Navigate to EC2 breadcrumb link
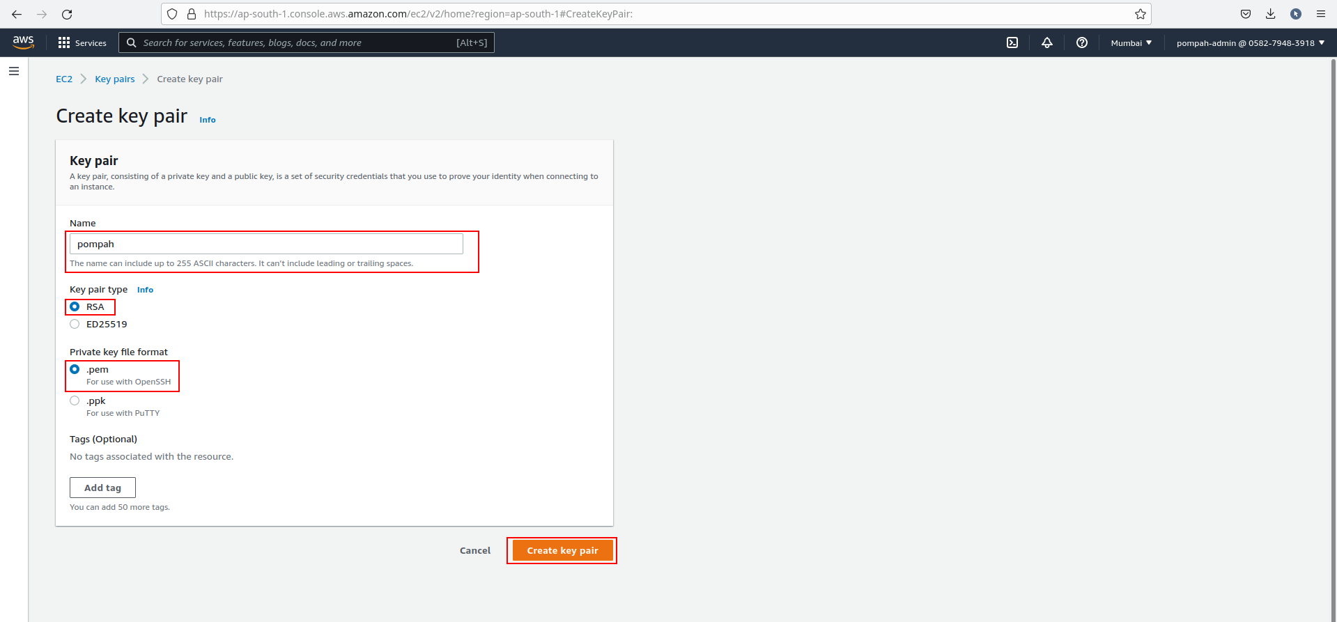This screenshot has width=1337, height=622. coord(64,79)
